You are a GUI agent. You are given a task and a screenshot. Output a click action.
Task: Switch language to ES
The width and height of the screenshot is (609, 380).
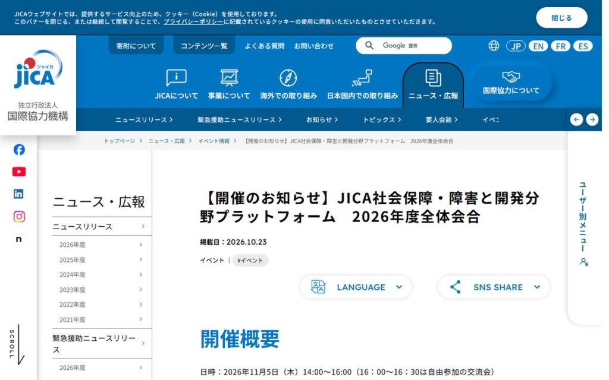coord(583,46)
